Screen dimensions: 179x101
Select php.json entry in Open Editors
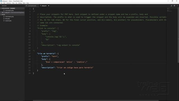point(12,12)
